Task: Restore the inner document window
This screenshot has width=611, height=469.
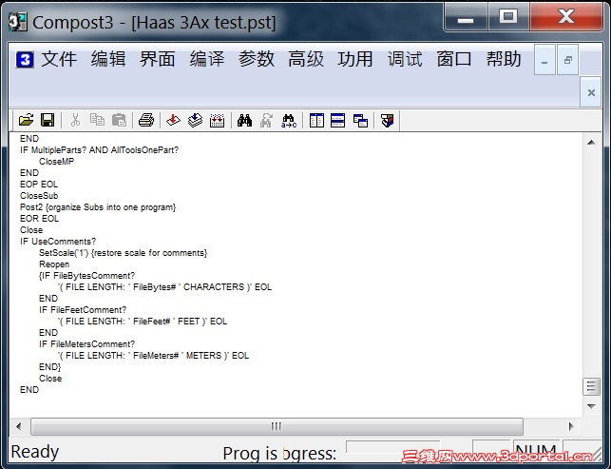Action: point(567,60)
